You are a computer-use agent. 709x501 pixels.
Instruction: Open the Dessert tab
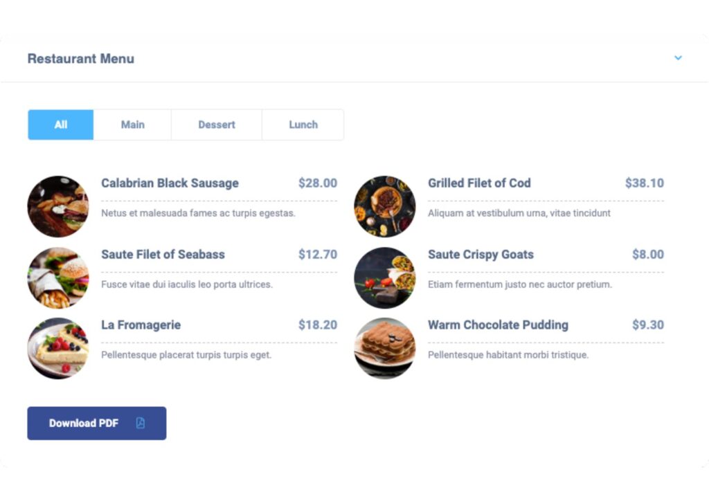point(217,125)
